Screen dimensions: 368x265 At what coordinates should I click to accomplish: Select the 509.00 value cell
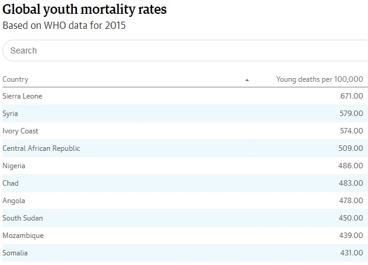[x=351, y=148]
